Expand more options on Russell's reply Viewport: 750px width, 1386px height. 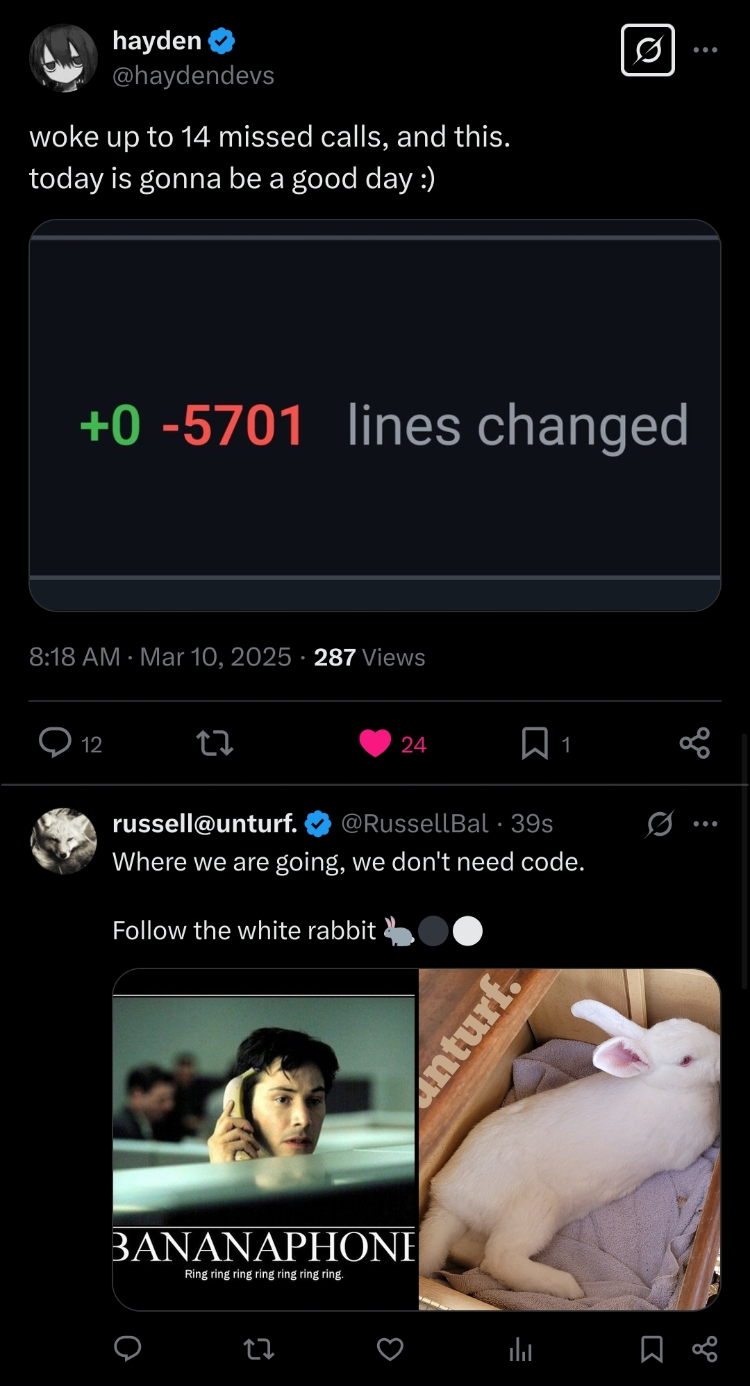tap(705, 824)
